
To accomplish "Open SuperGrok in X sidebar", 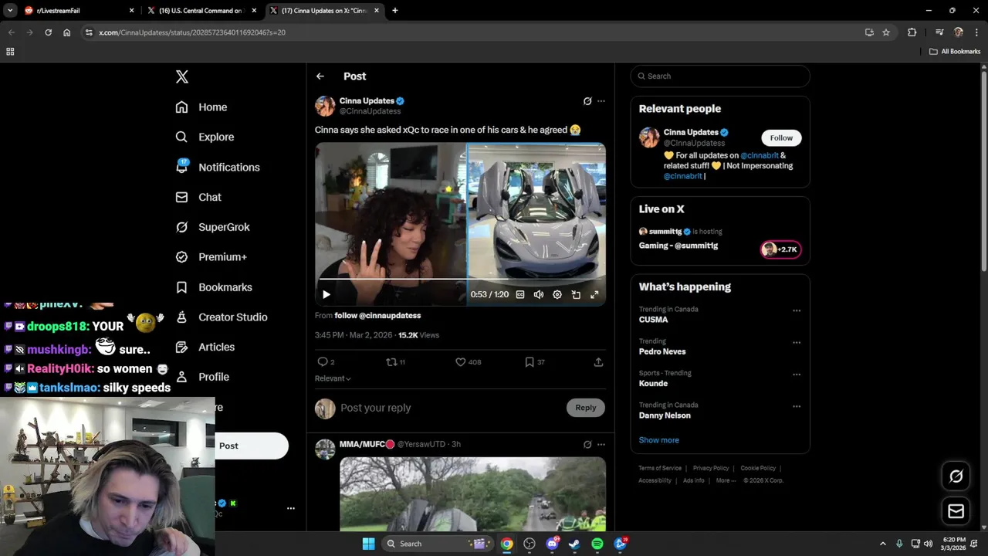I will [x=212, y=227].
